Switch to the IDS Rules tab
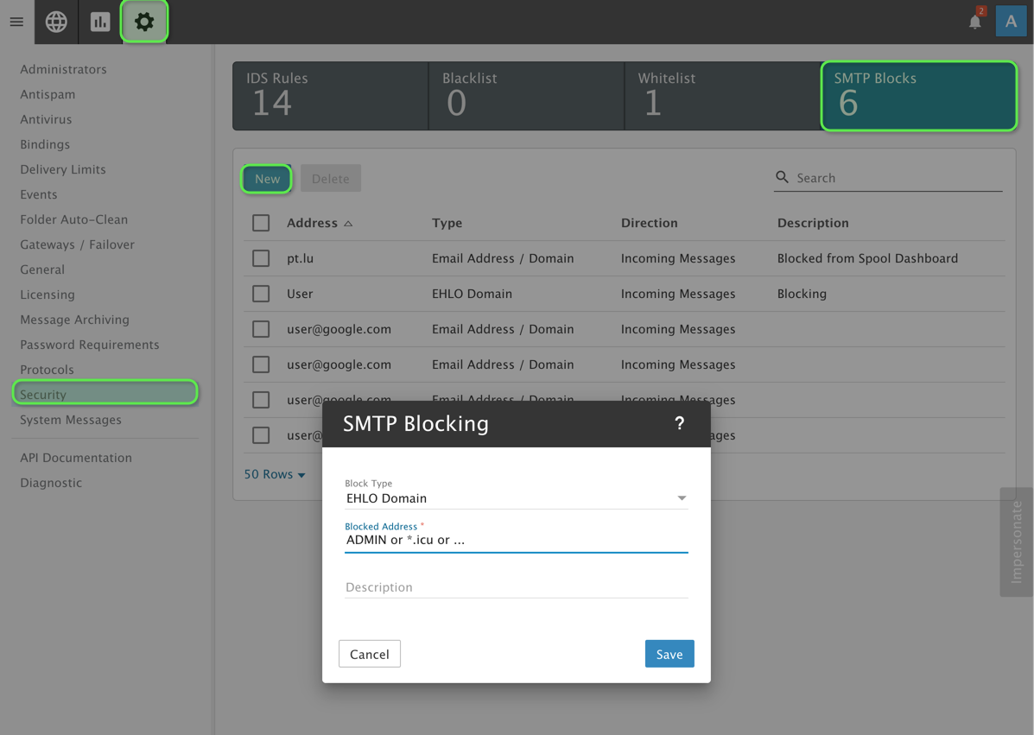The height and width of the screenshot is (735, 1034). pyautogui.click(x=330, y=96)
